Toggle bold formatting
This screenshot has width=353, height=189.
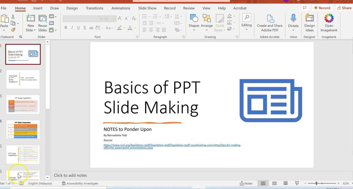[x=66, y=27]
